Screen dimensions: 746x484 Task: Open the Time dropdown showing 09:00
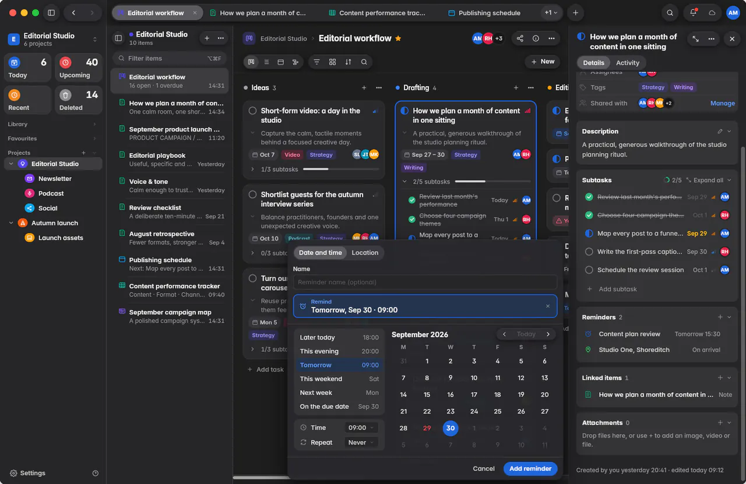tap(361, 428)
